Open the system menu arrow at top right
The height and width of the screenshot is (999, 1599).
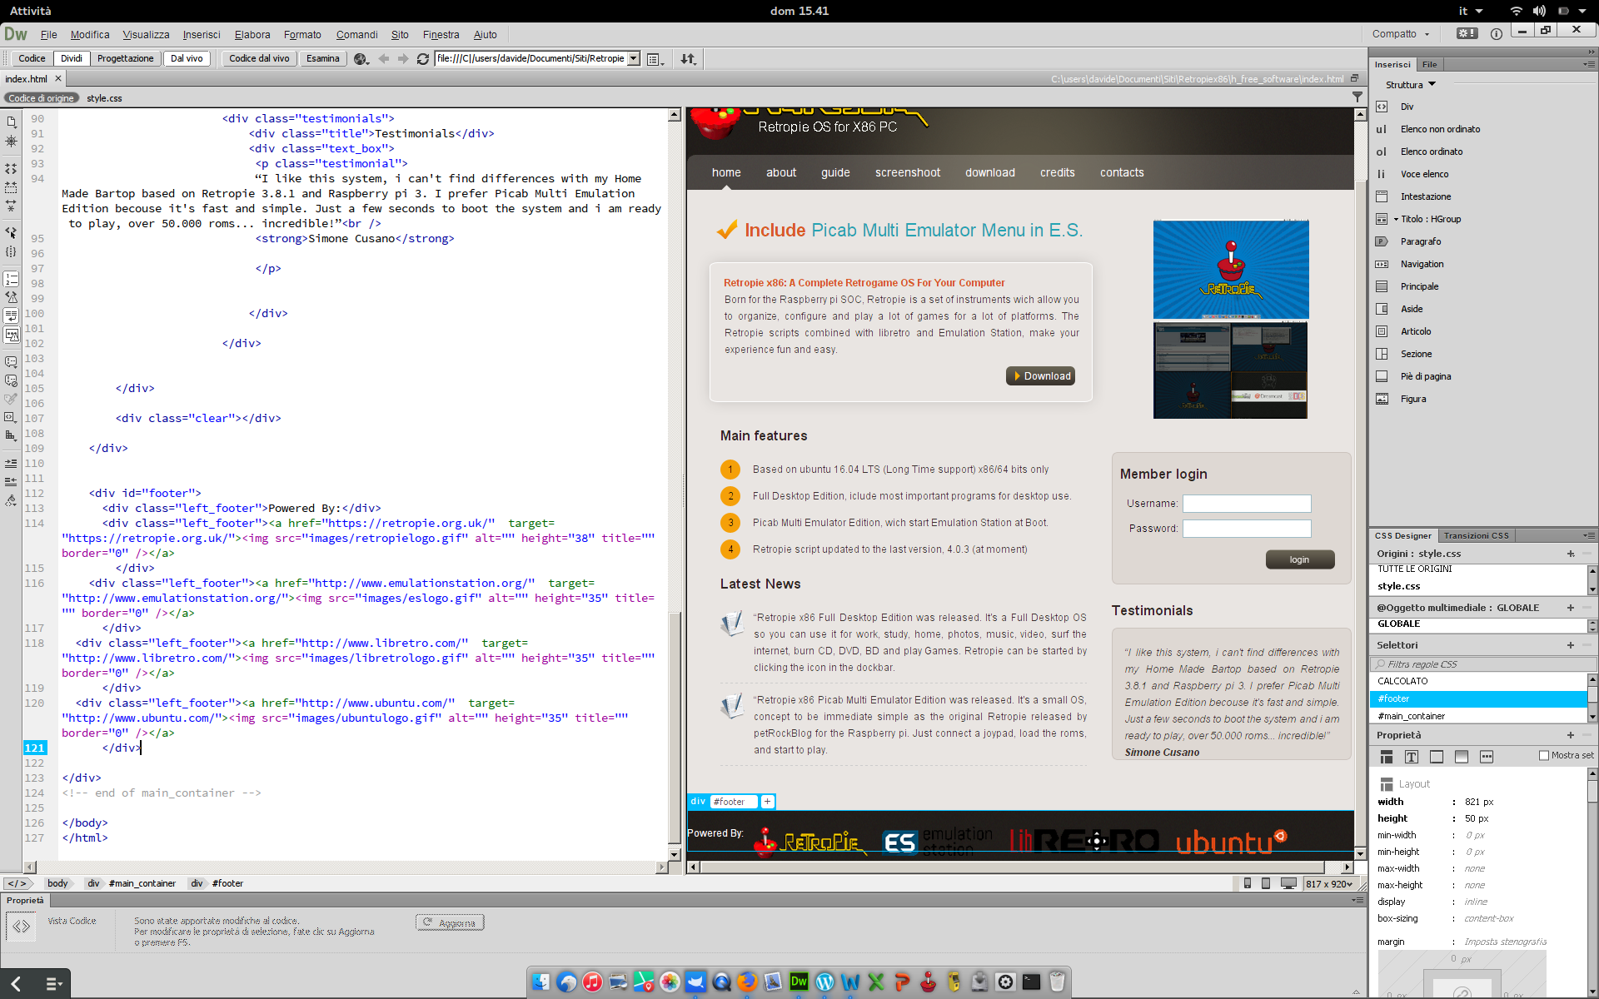point(1582,11)
